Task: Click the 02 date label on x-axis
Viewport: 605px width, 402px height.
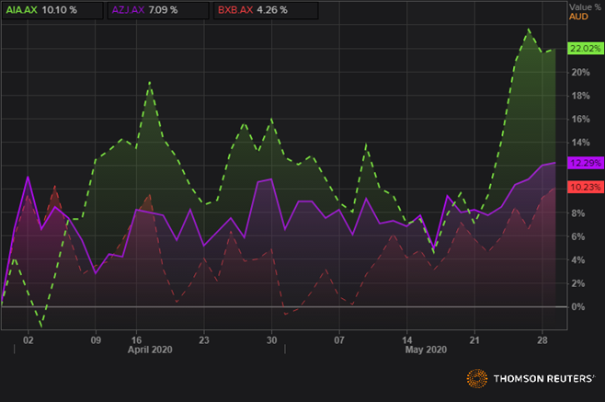Action: (x=29, y=340)
